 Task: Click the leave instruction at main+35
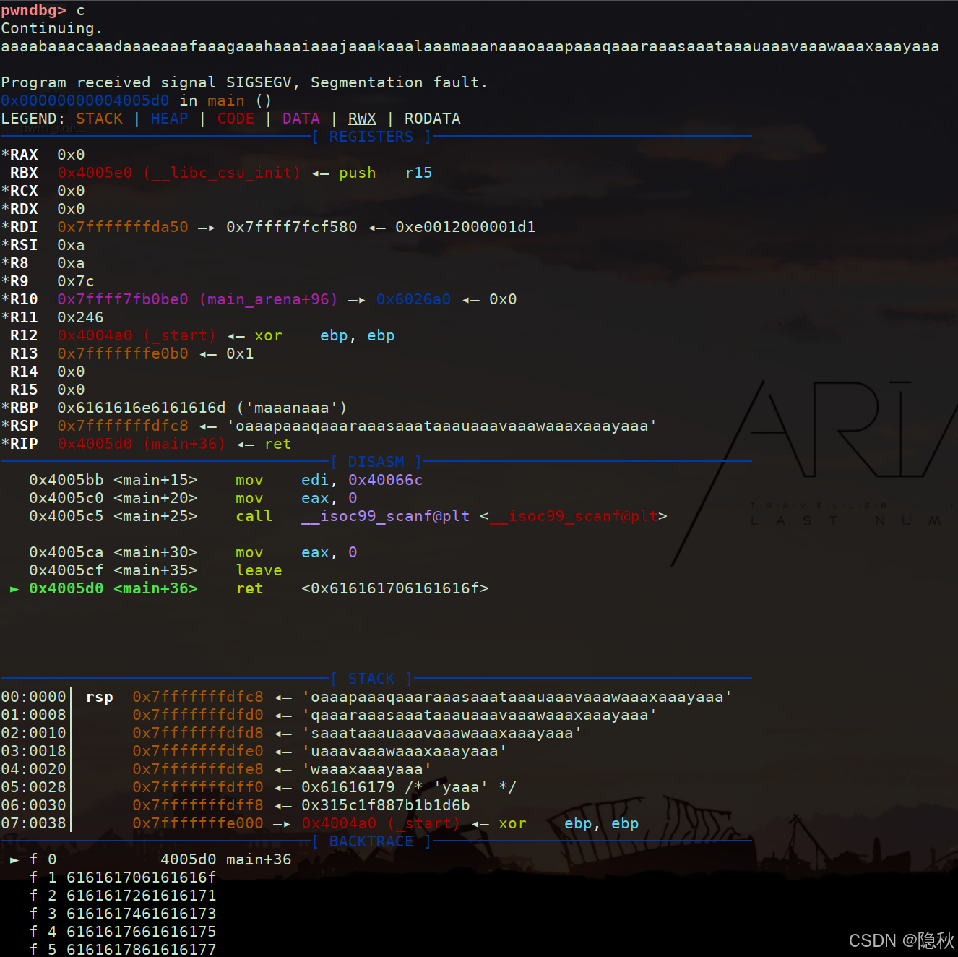259,570
